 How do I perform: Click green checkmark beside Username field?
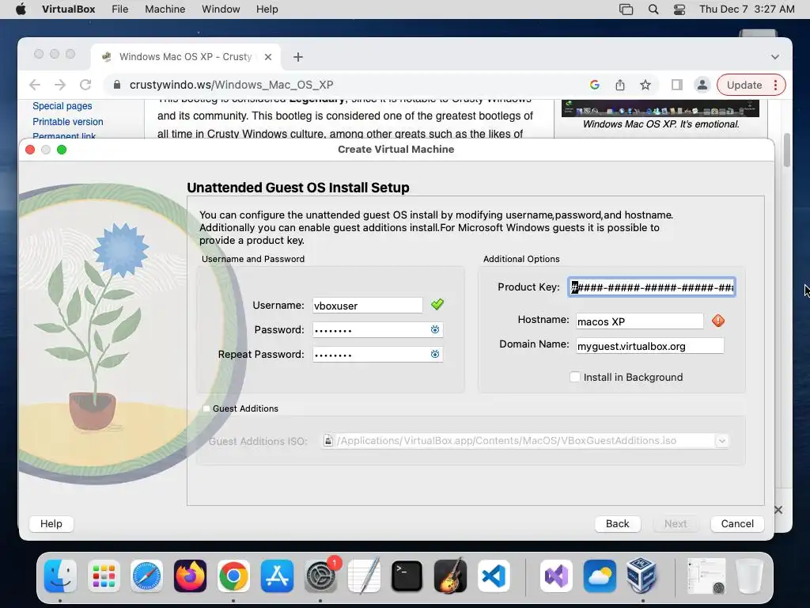point(437,305)
